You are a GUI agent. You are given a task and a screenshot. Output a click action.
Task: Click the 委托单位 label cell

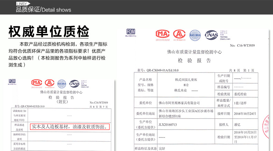pyautogui.click(x=145, y=103)
